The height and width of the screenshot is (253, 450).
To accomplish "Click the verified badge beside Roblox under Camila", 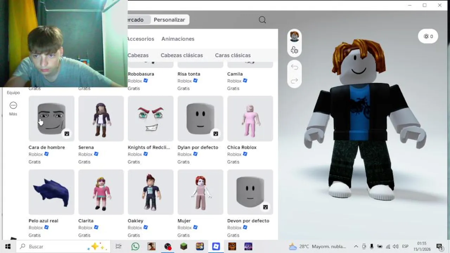I will (245, 80).
